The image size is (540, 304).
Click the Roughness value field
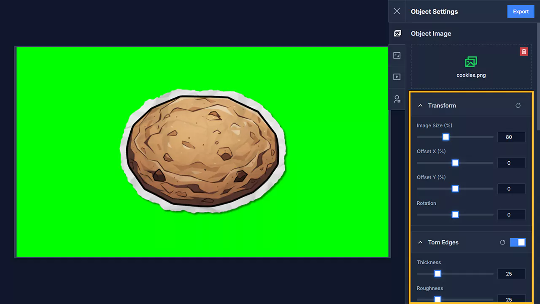511,299
